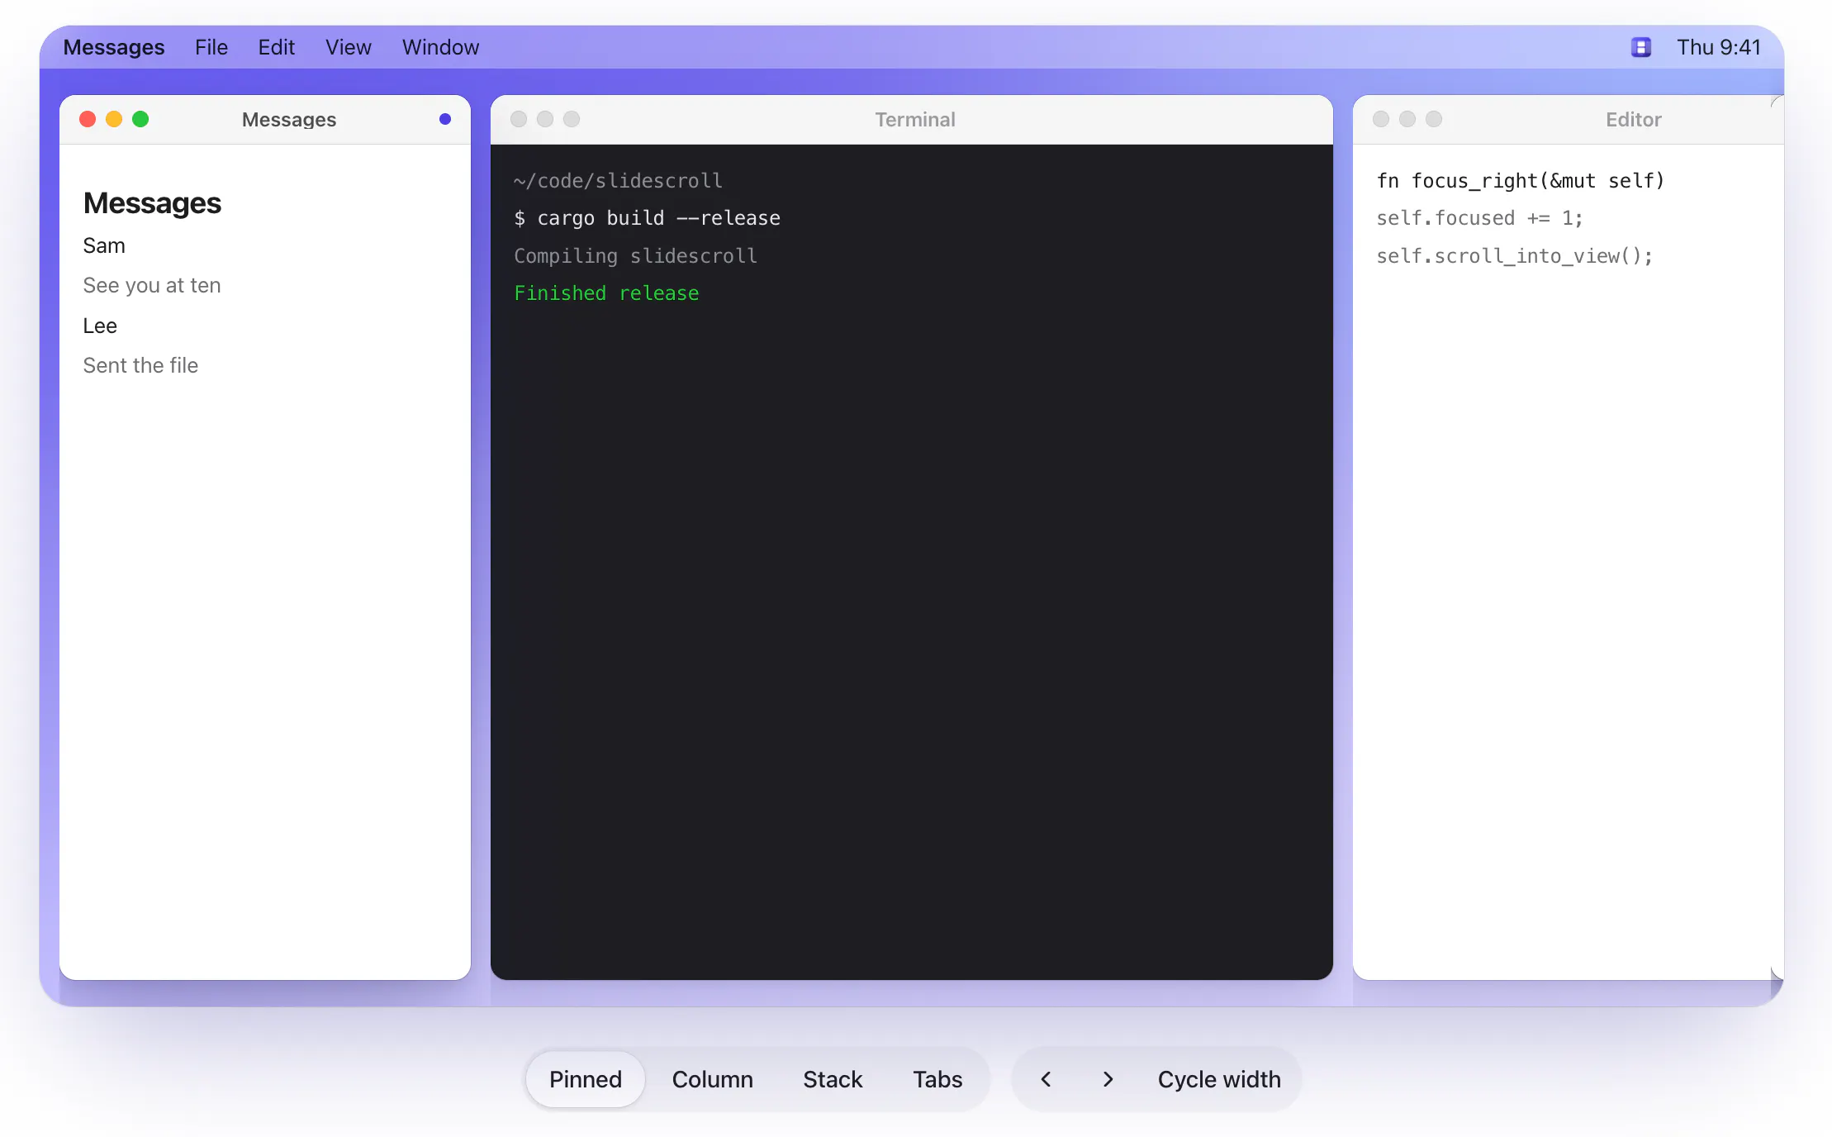
Task: Open the Messages app menu
Action: 114,47
